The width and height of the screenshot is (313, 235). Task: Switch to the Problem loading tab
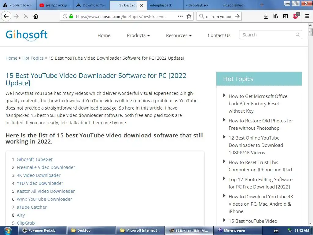tap(18, 5)
